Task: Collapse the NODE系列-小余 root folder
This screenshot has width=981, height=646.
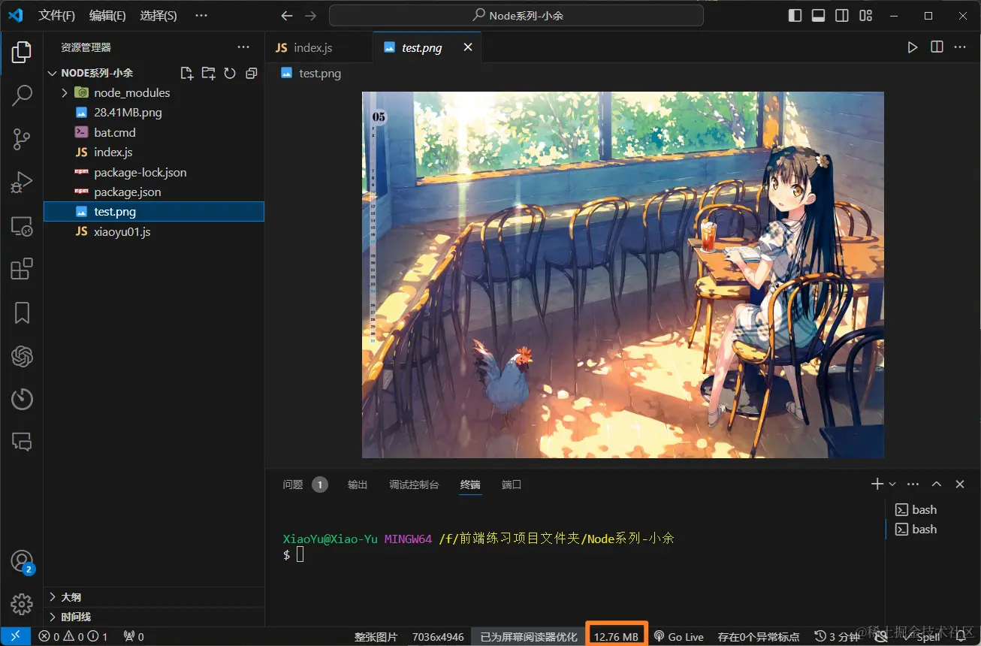Action: [52, 73]
